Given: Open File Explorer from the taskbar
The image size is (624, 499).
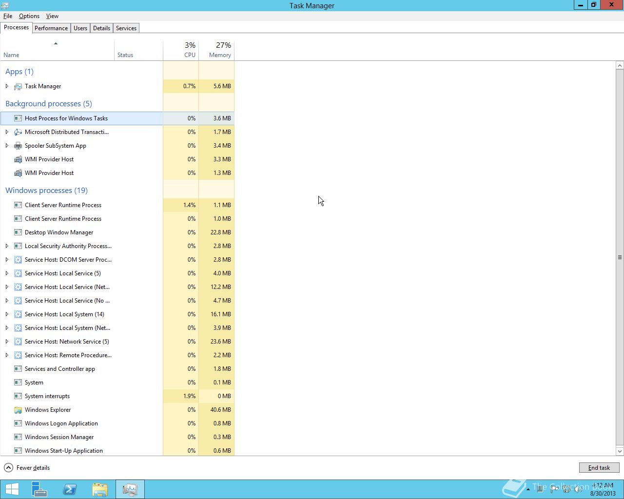Looking at the screenshot, I should 100,489.
